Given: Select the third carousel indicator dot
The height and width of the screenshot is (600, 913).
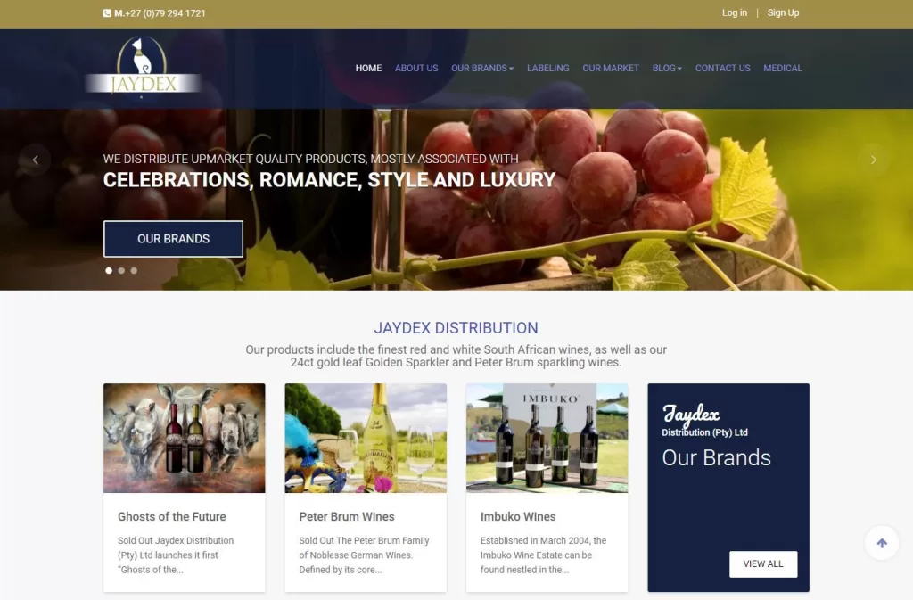Looking at the screenshot, I should coord(134,271).
